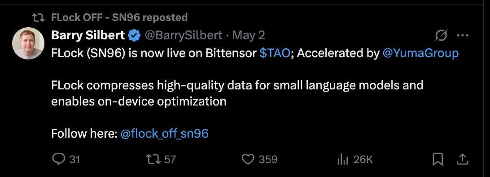Click the blue verified badge
The image size is (490, 177).
134,35
